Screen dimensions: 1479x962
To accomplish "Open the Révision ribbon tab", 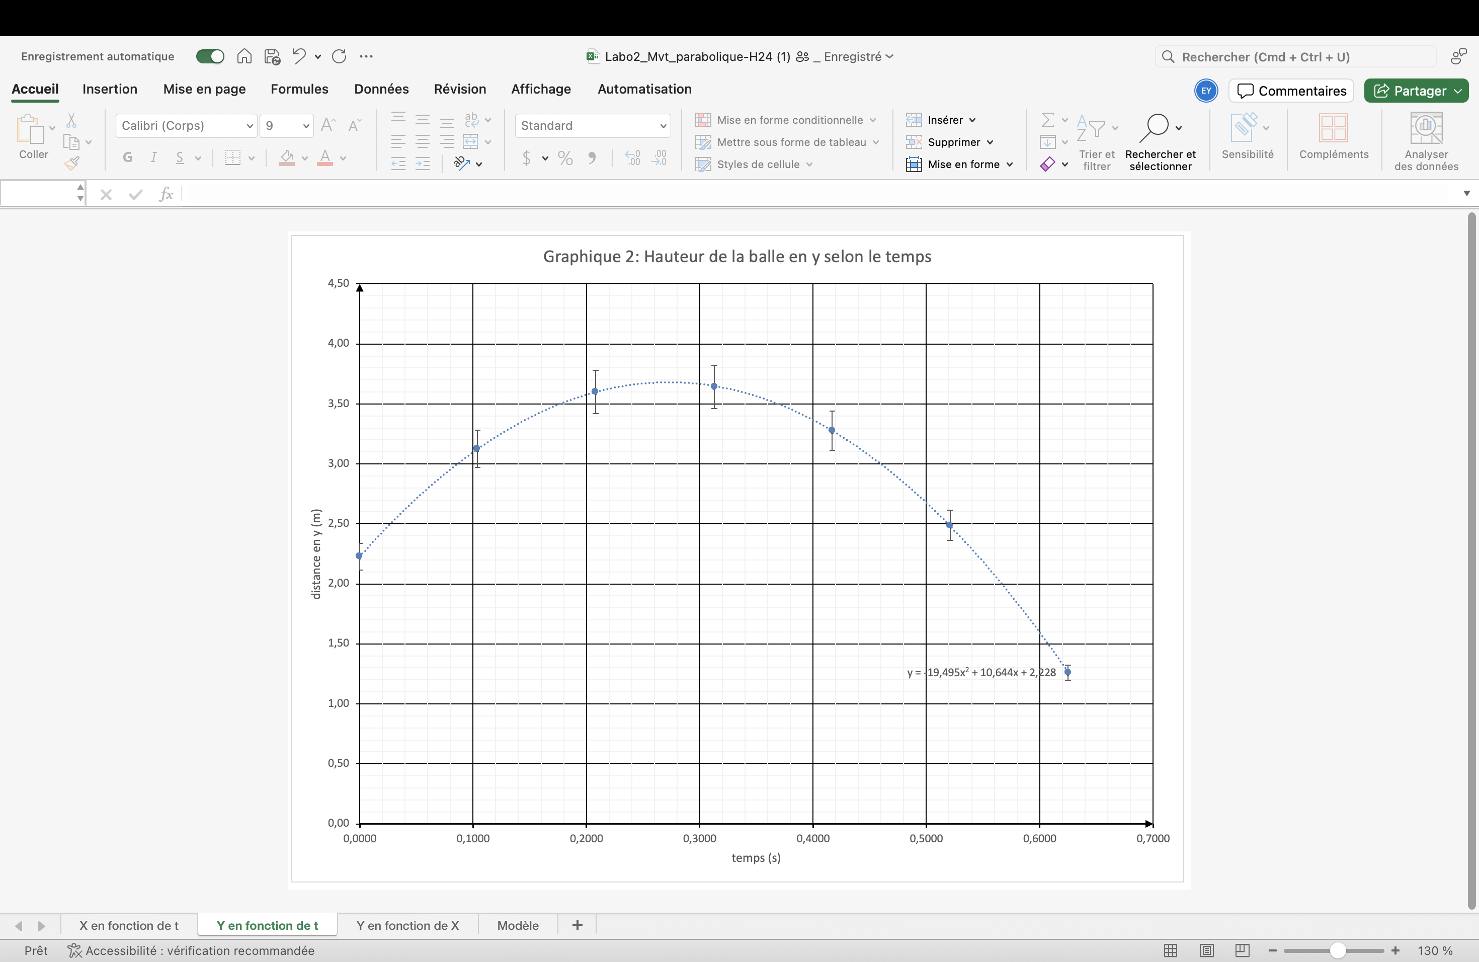I will [x=460, y=89].
